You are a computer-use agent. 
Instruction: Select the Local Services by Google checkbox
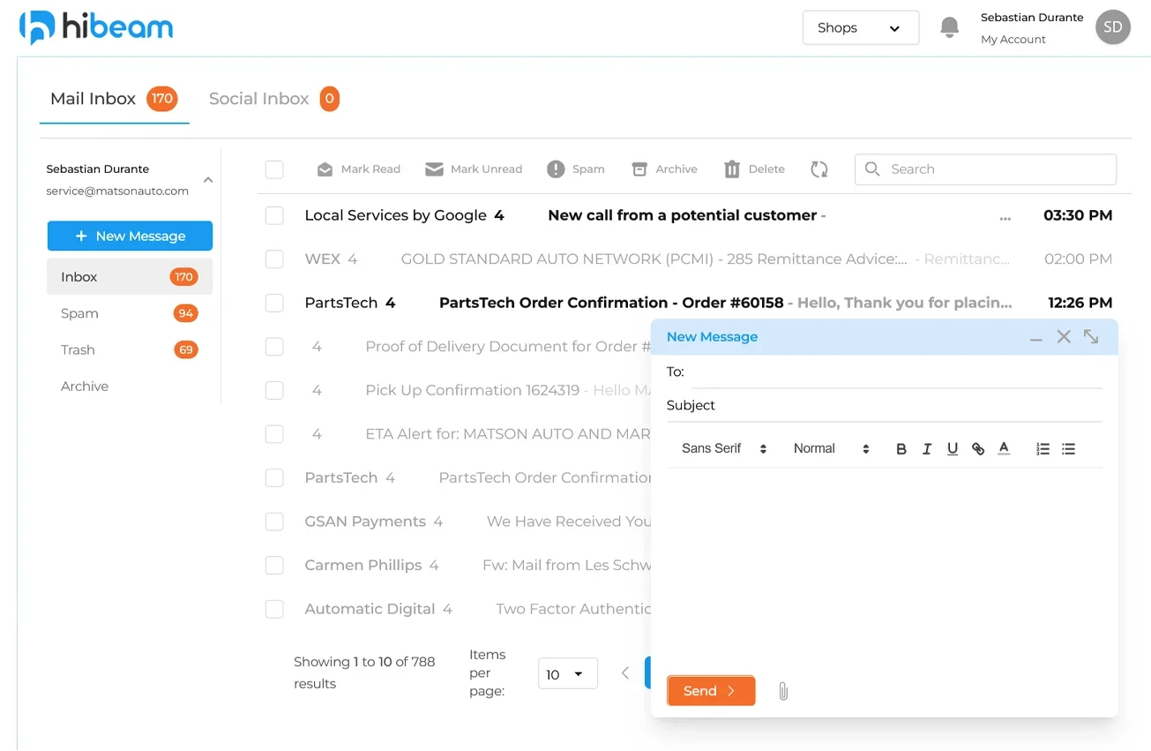tap(274, 215)
